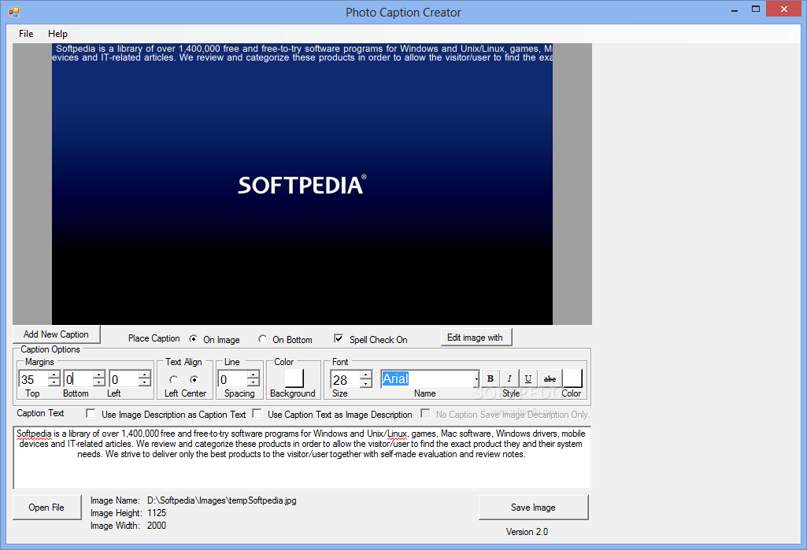The height and width of the screenshot is (550, 807).
Task: Minimize the Photo Caption Creator window
Action: pos(735,9)
